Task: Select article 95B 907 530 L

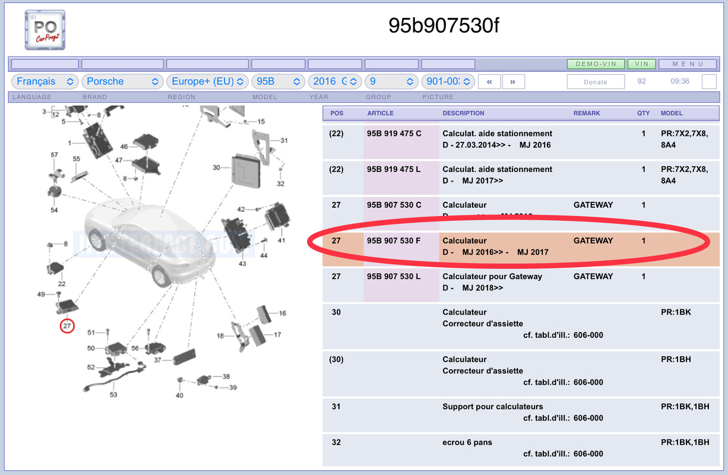Action: point(394,276)
